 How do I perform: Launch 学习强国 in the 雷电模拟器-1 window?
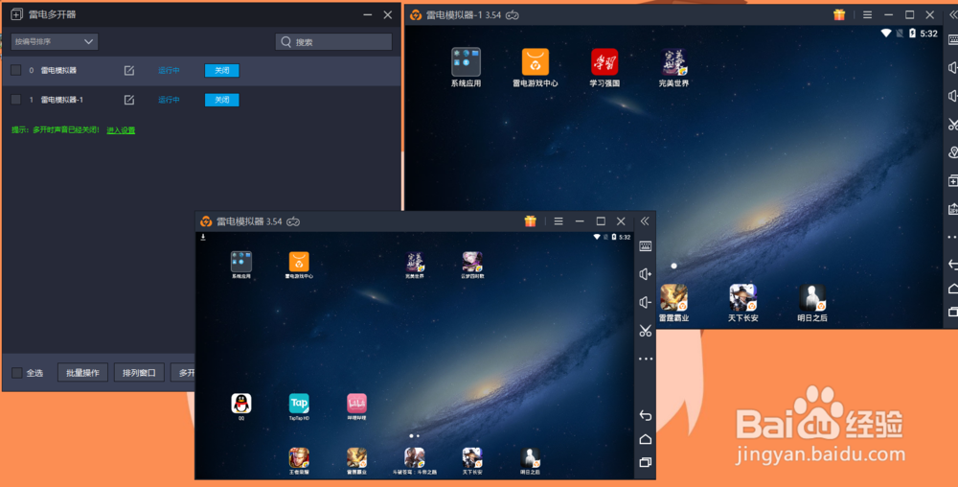(x=604, y=61)
